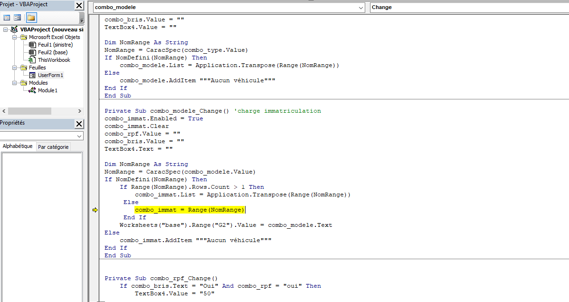The height and width of the screenshot is (302, 569).
Task: Click the Feuilles folder icon
Action: point(24,68)
